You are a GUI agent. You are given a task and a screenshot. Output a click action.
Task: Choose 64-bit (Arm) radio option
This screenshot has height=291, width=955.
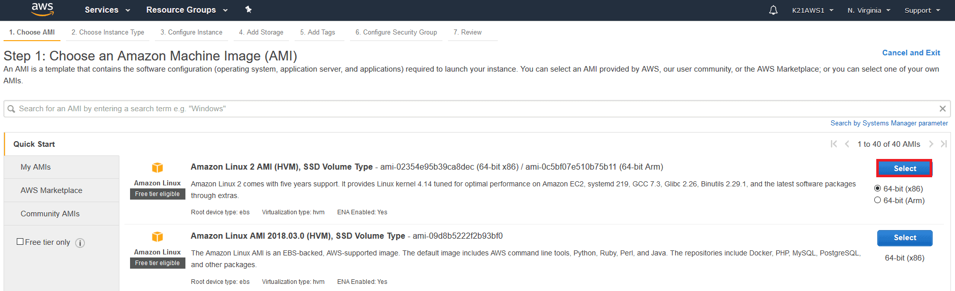(877, 200)
